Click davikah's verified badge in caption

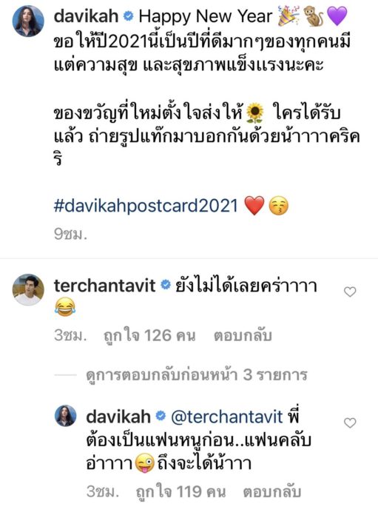click(x=129, y=16)
